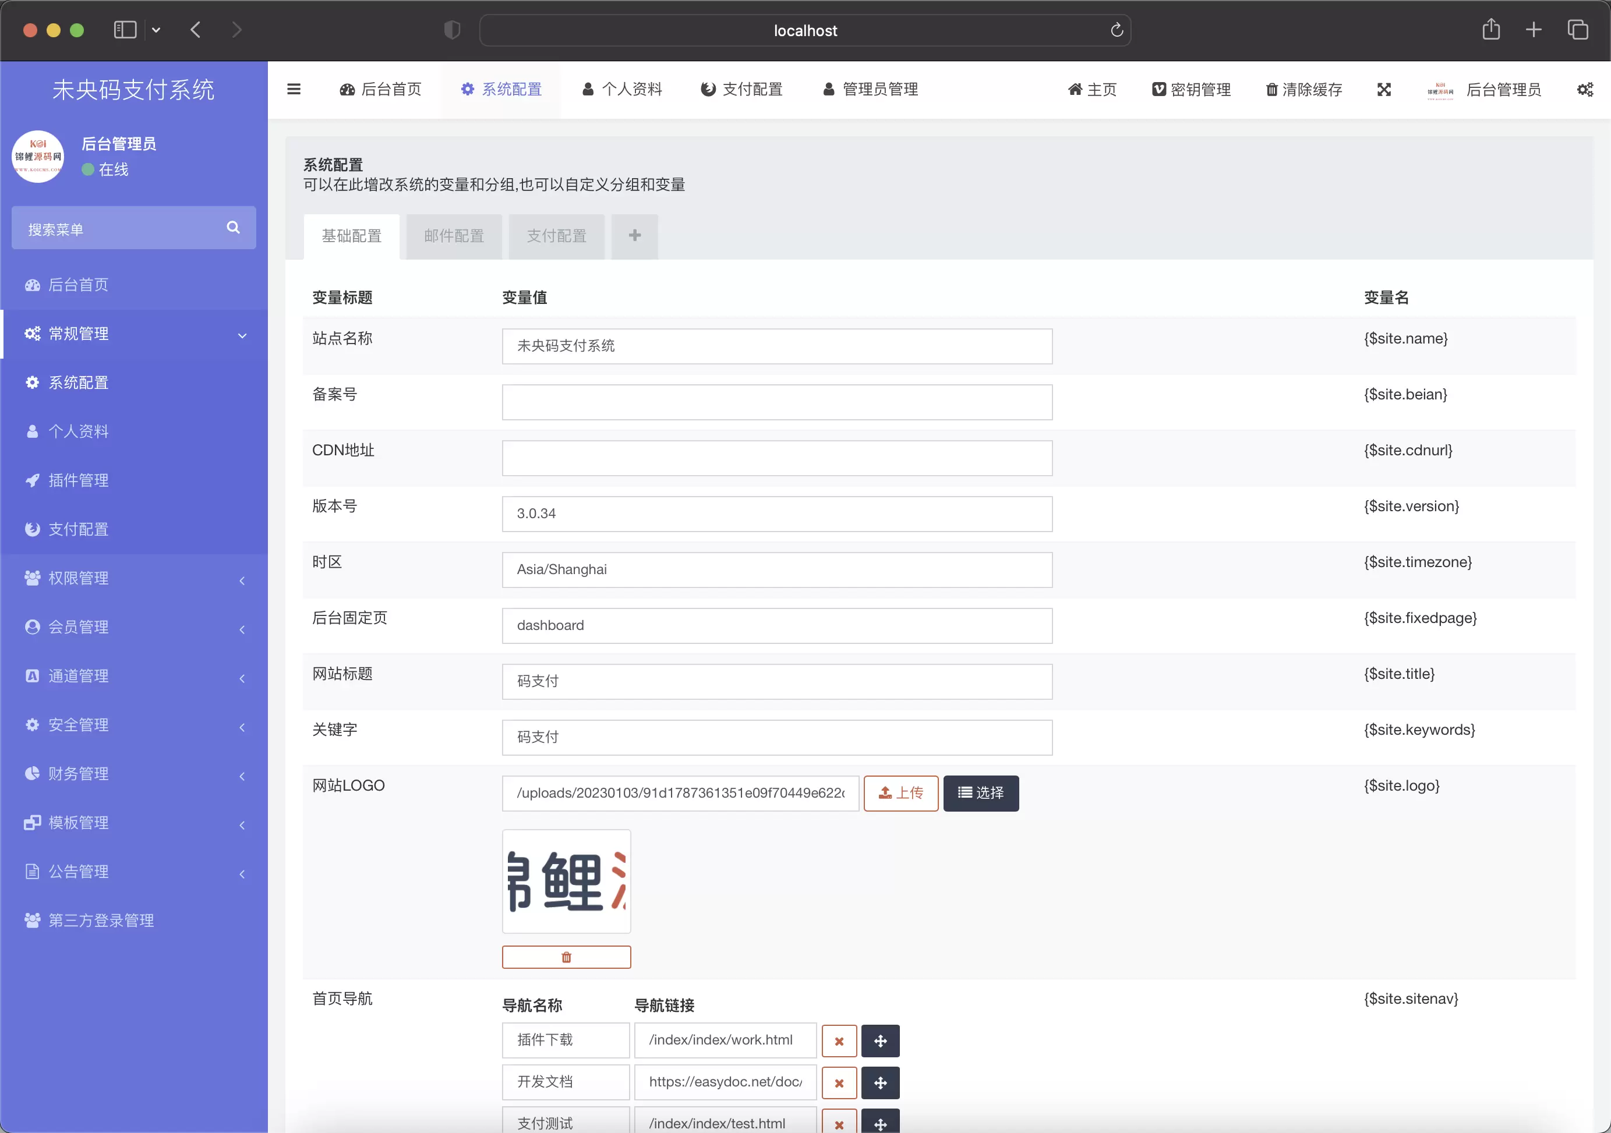This screenshot has height=1133, width=1611.
Task: Click the privacy shield icon in Safari
Action: coord(452,30)
